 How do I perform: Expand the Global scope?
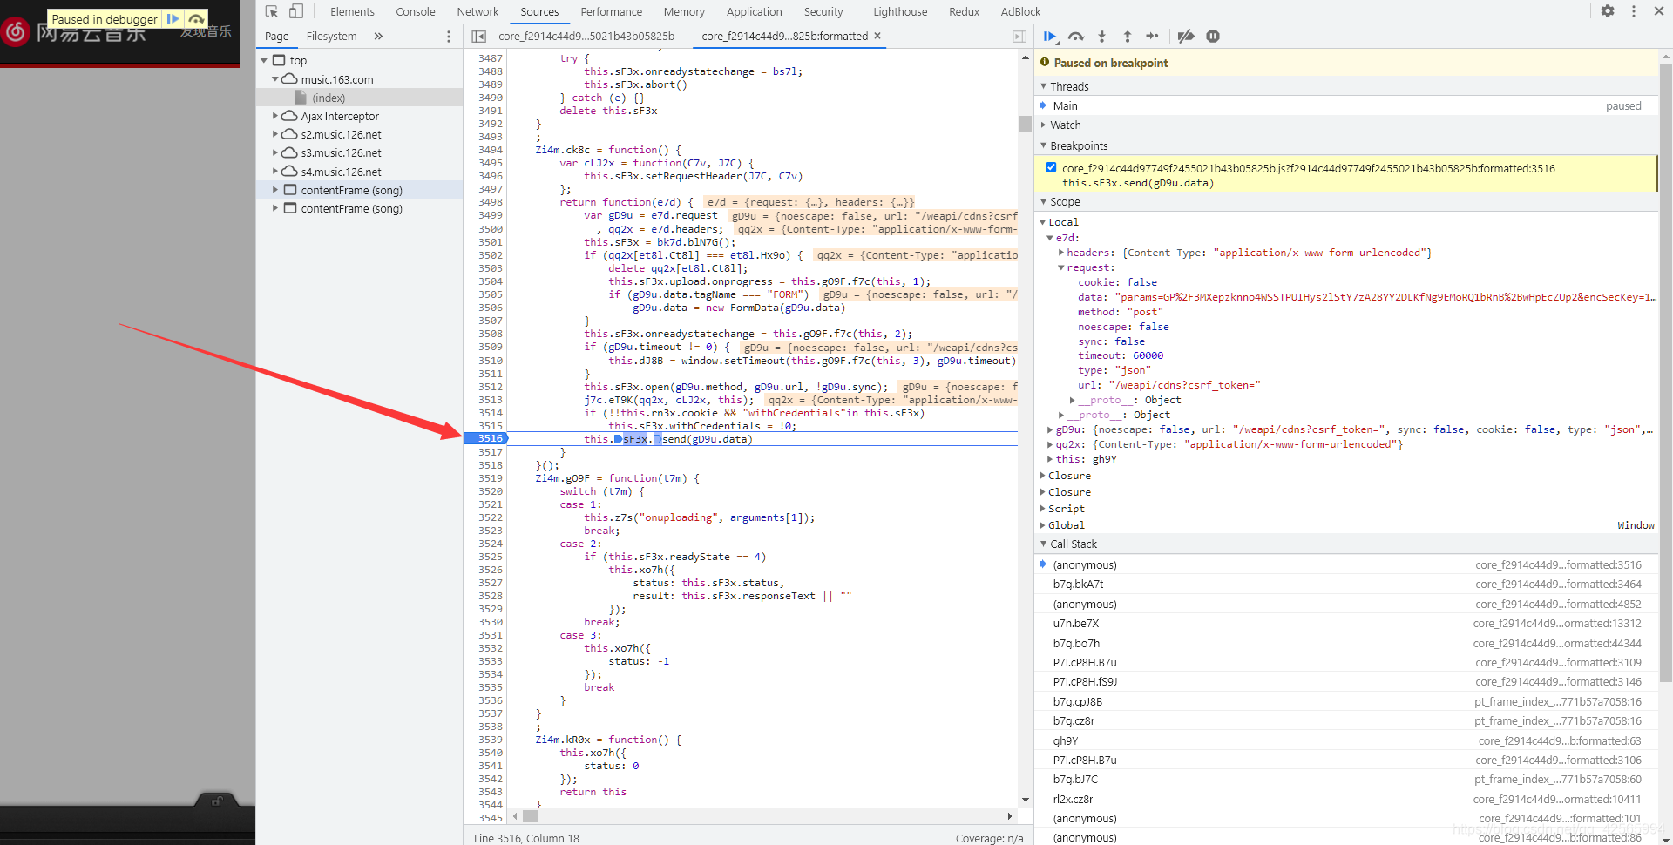point(1043,525)
